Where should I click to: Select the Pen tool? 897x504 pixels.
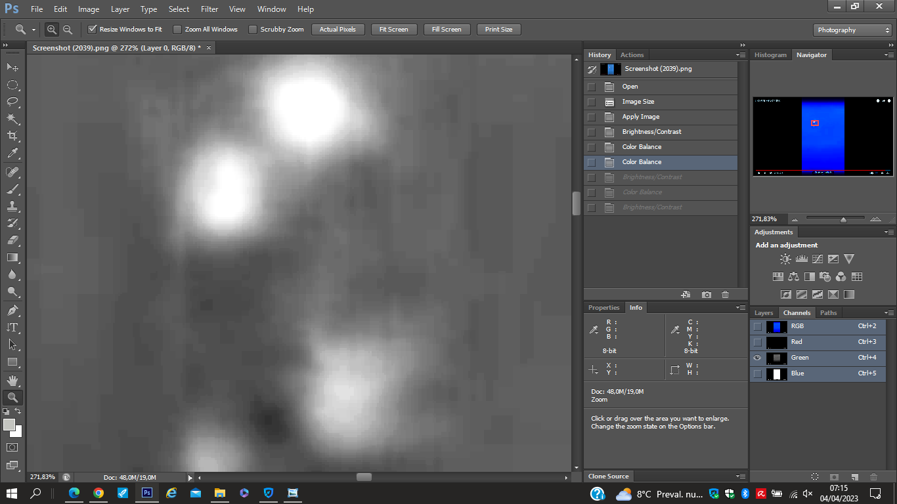(x=12, y=310)
